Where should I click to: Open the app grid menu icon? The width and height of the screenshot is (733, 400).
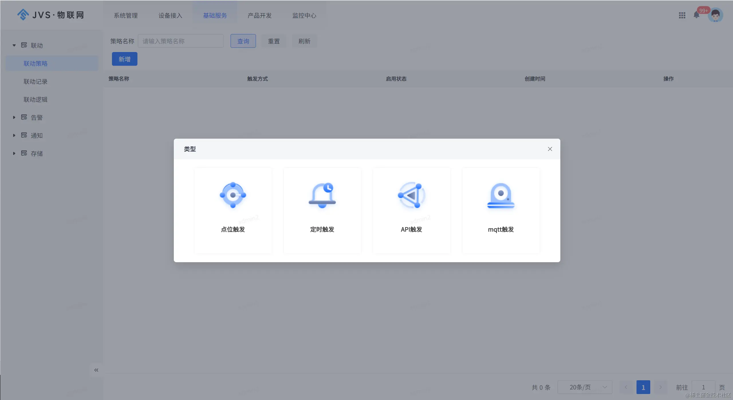[682, 15]
